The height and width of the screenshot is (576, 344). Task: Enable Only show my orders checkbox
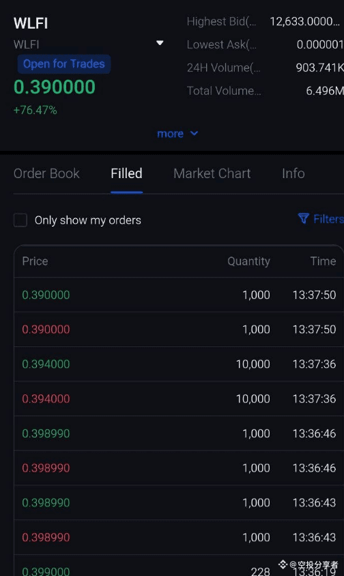point(20,220)
